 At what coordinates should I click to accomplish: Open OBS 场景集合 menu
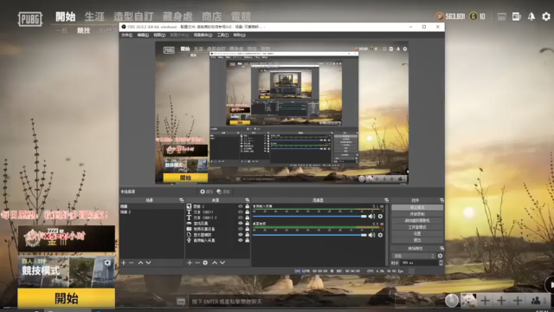point(203,35)
